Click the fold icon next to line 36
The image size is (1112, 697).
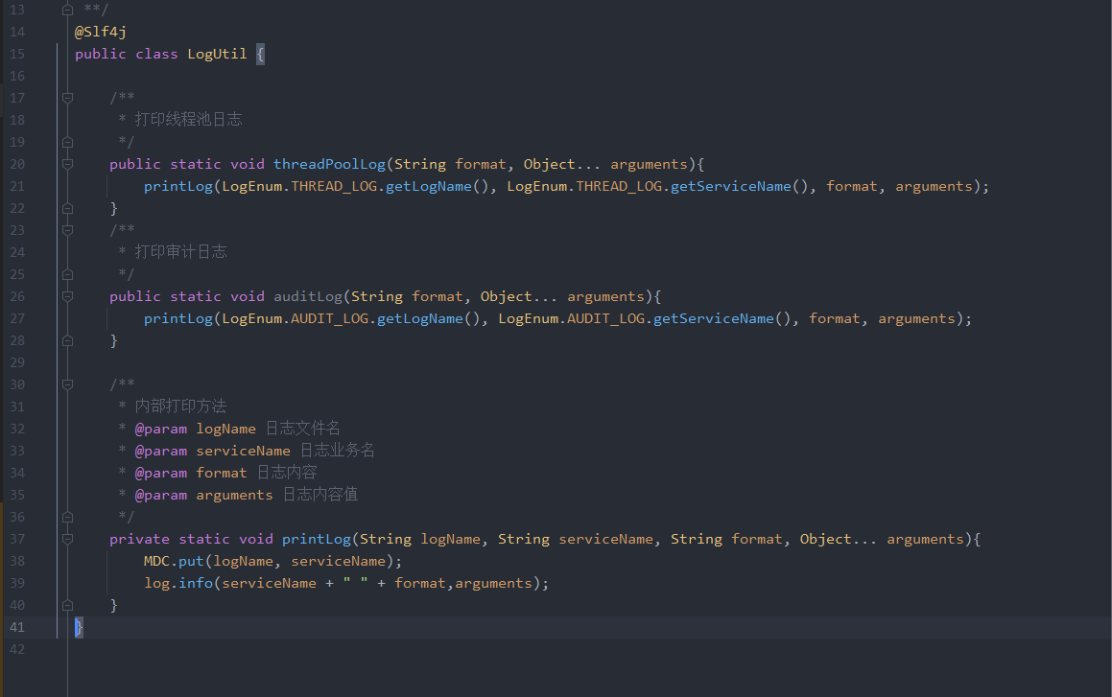pos(67,516)
